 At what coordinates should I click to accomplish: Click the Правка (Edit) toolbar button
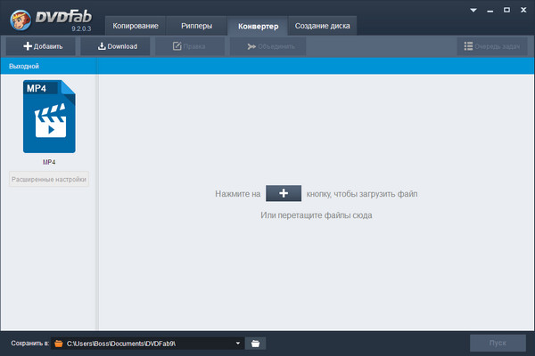pos(190,46)
